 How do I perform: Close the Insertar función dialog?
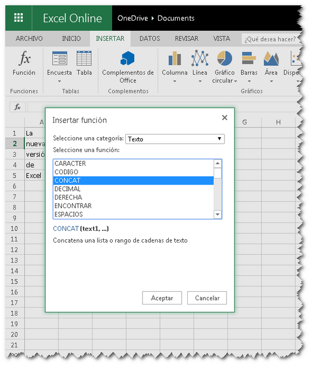click(x=225, y=118)
